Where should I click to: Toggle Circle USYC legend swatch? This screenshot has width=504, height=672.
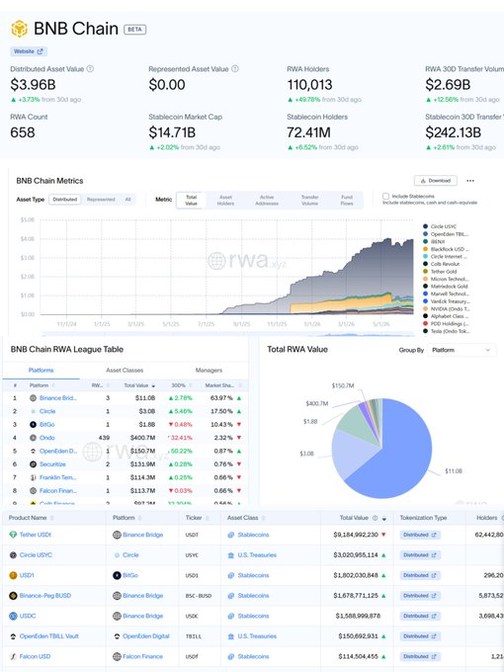tap(425, 226)
